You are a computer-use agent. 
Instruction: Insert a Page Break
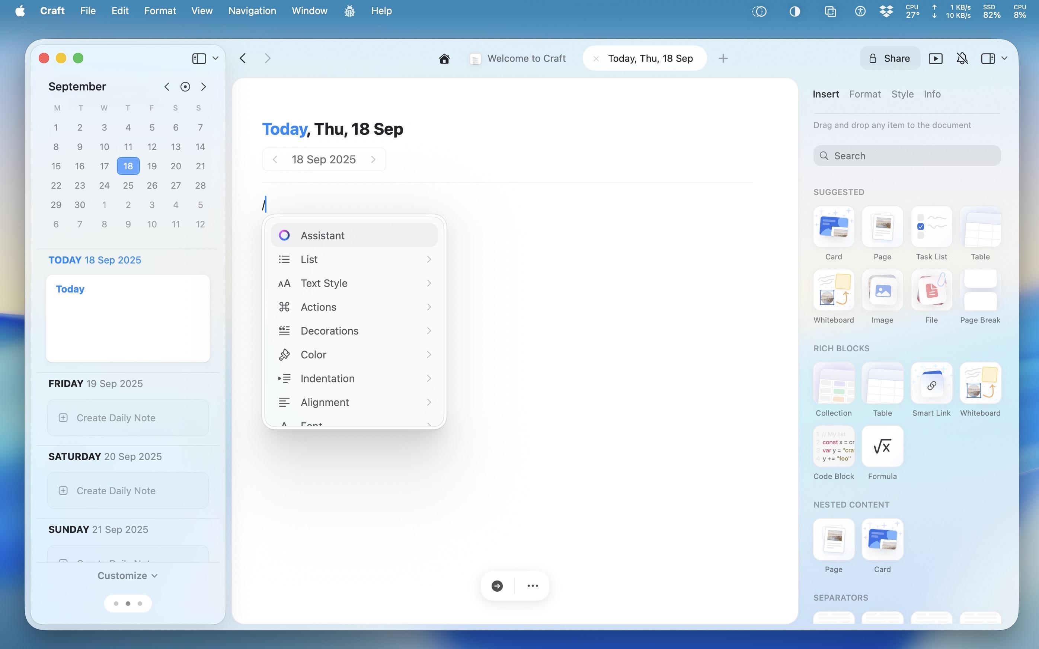point(980,290)
